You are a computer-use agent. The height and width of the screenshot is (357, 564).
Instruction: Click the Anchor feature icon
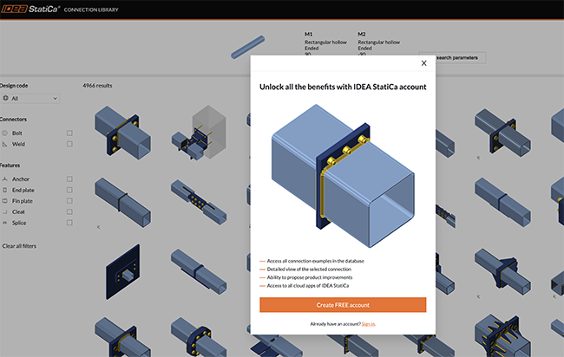pos(4,178)
